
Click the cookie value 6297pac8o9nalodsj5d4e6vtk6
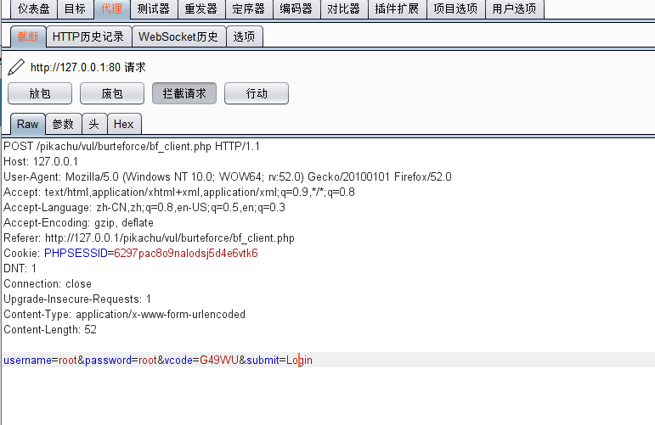click(x=186, y=253)
